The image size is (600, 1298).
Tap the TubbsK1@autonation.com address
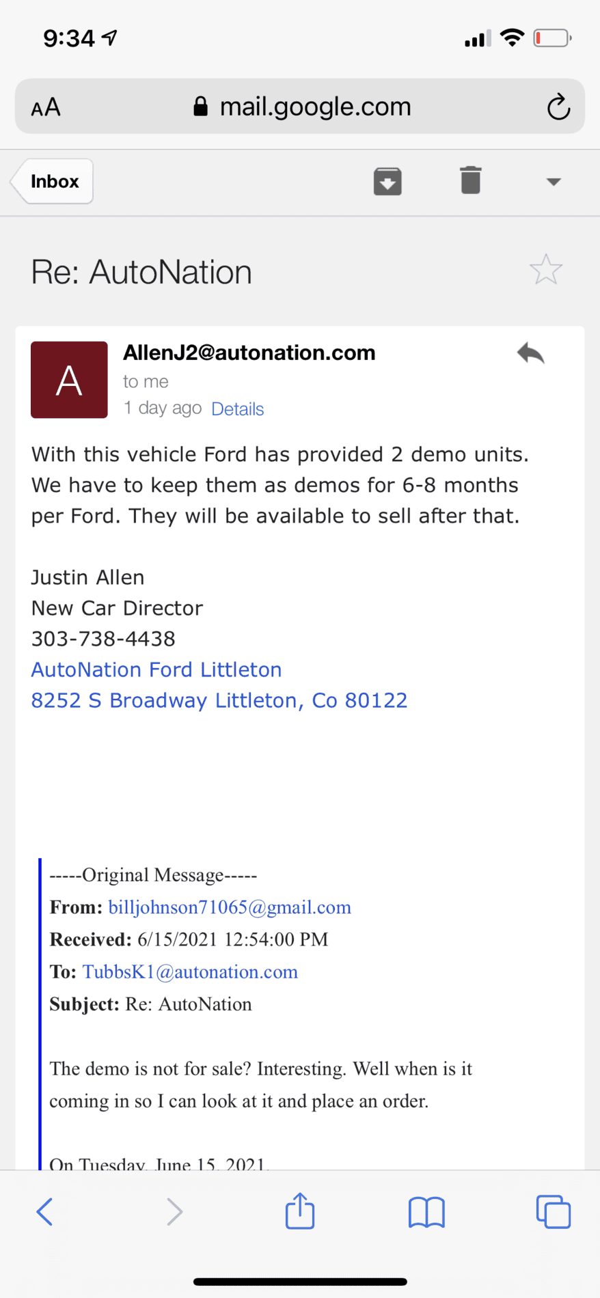[x=190, y=971]
